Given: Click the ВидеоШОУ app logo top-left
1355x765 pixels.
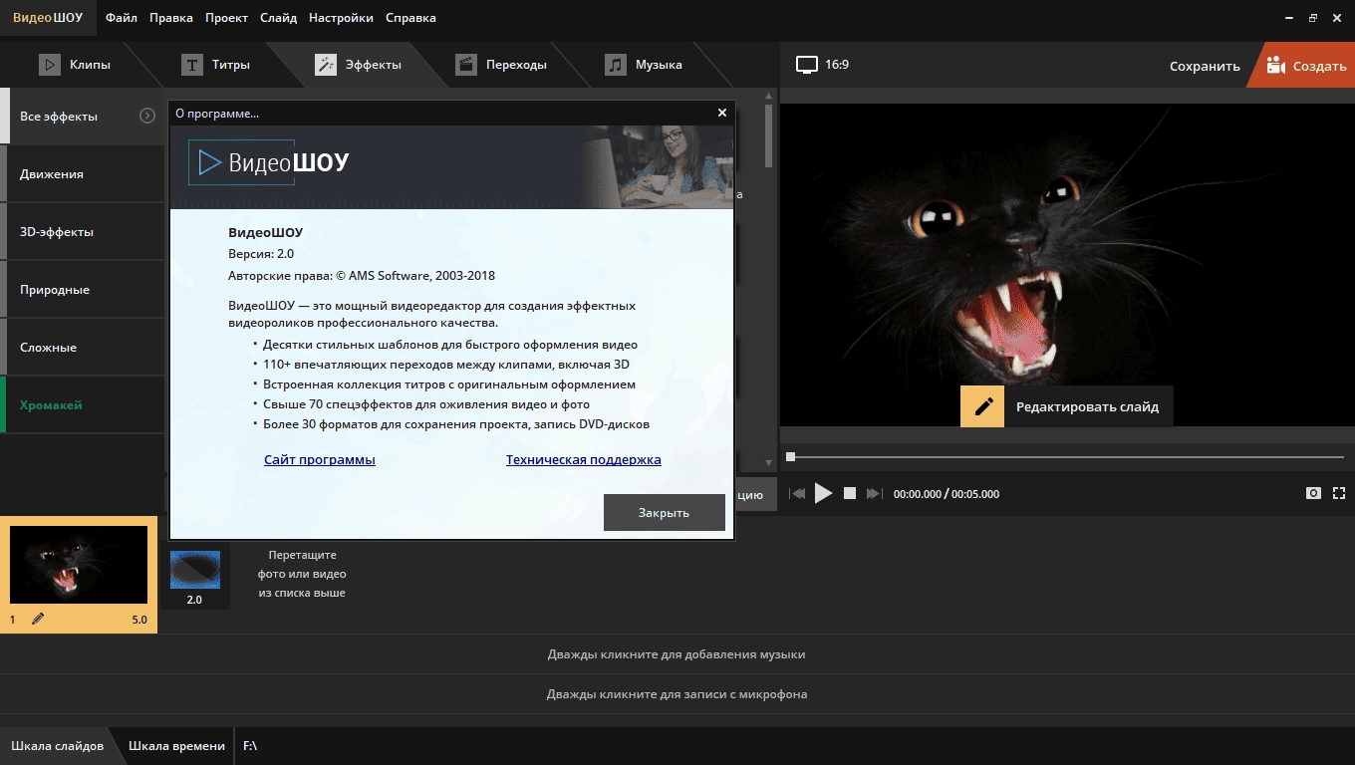Looking at the screenshot, I should [x=48, y=18].
